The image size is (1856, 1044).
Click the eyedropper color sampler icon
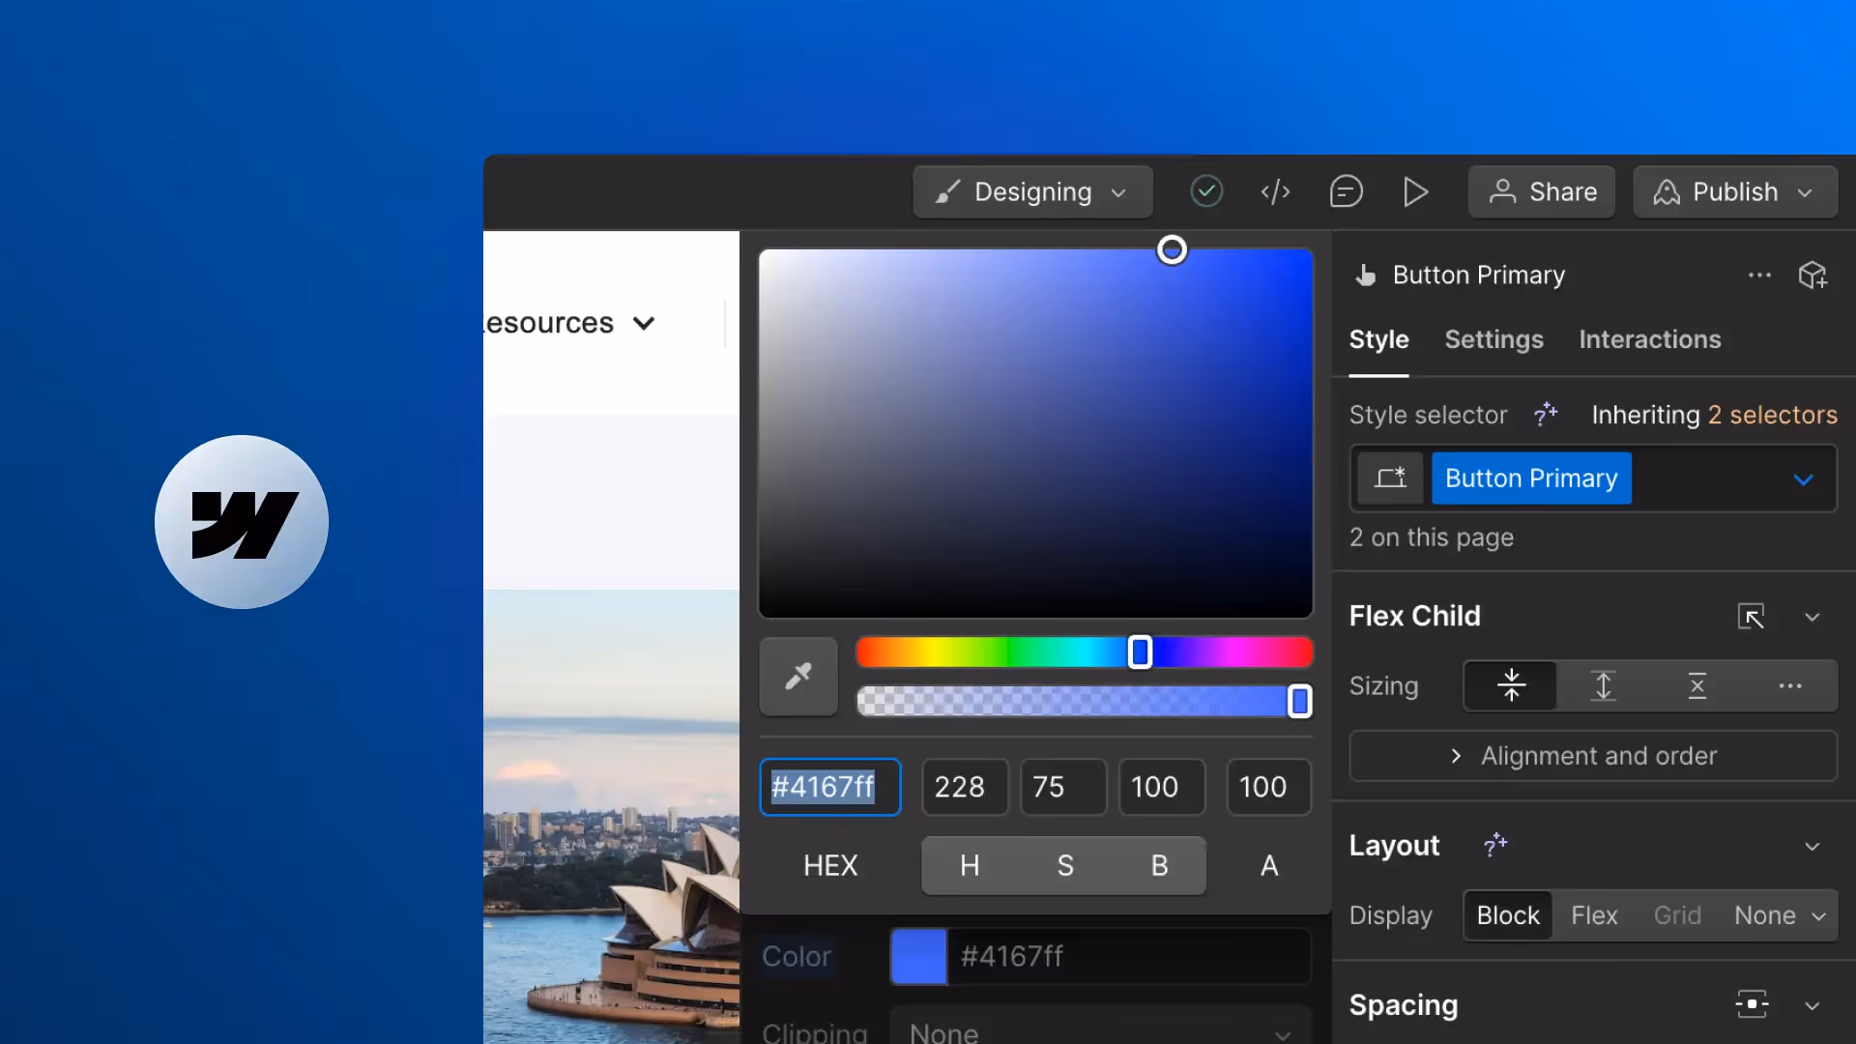[798, 677]
